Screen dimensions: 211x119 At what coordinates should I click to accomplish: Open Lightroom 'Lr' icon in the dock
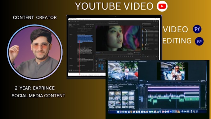click(x=174, y=112)
